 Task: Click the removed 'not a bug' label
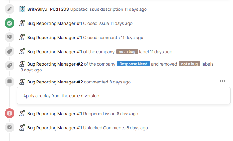pos(189,64)
